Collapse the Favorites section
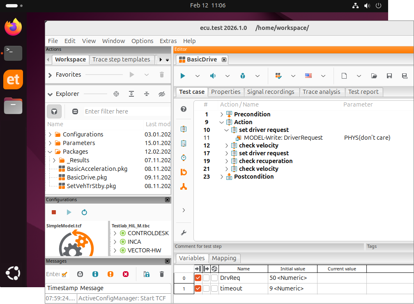This screenshot has width=414, height=304. [50, 75]
